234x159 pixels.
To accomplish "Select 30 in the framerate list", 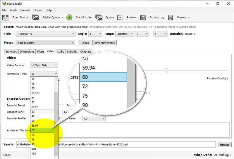I will click(42, 112).
